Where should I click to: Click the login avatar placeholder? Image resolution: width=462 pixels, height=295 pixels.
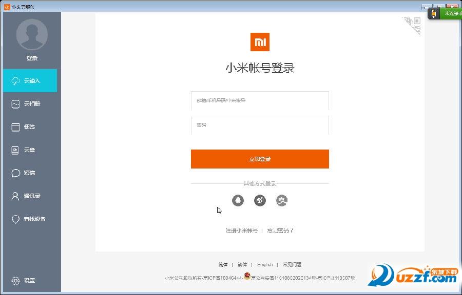tap(32, 35)
